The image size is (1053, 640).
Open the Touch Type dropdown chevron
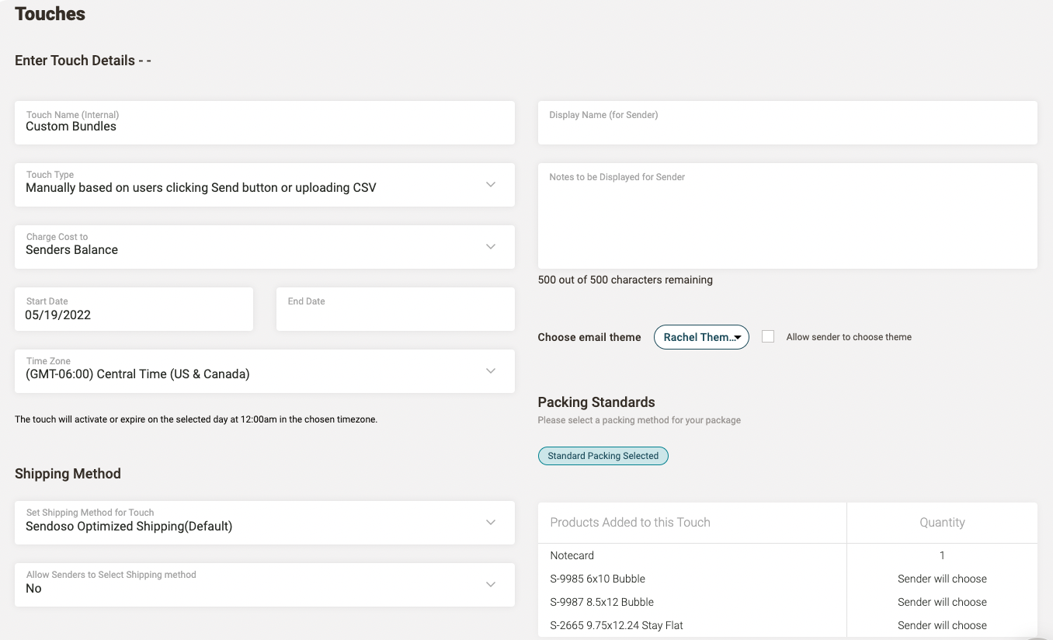(490, 185)
